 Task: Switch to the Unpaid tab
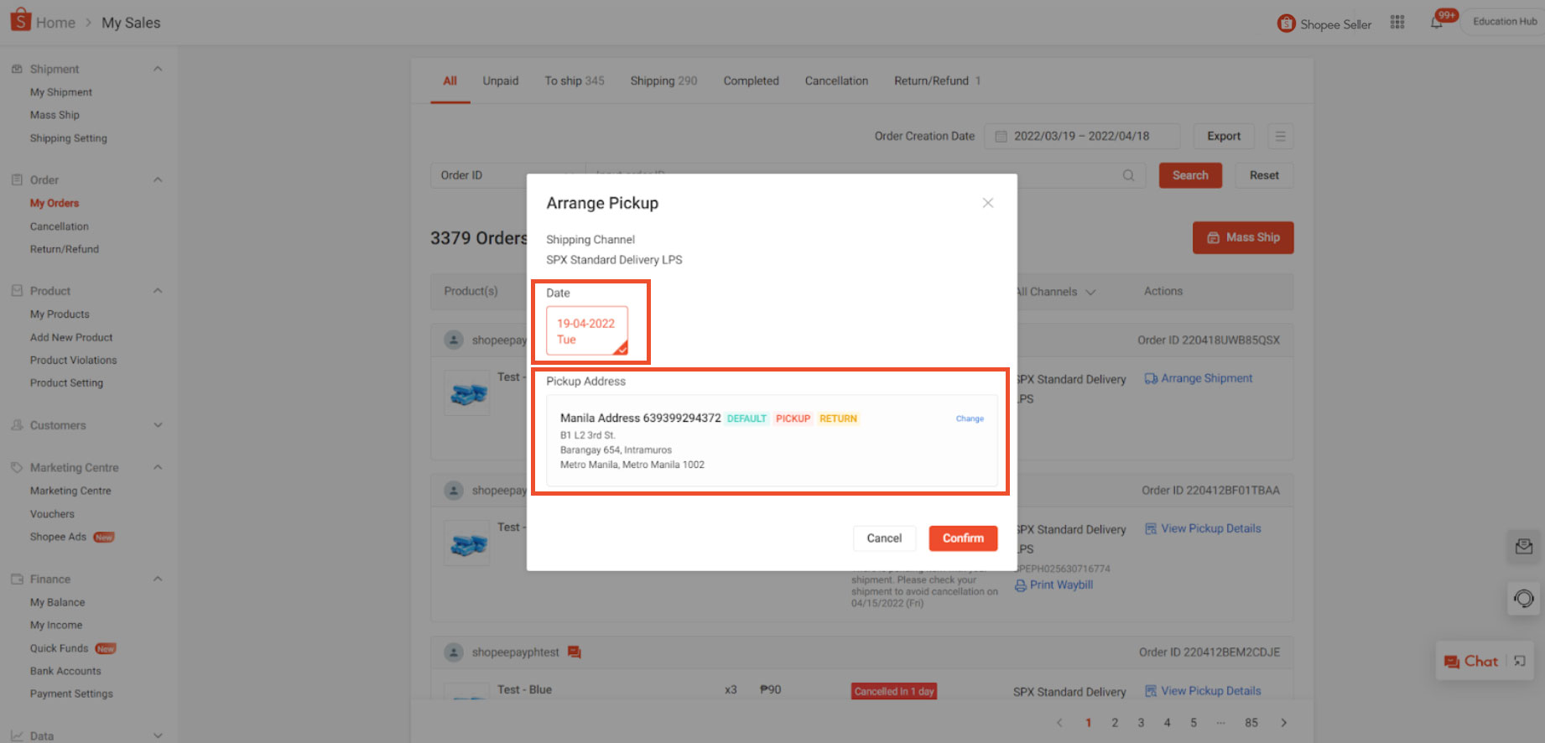tap(501, 81)
